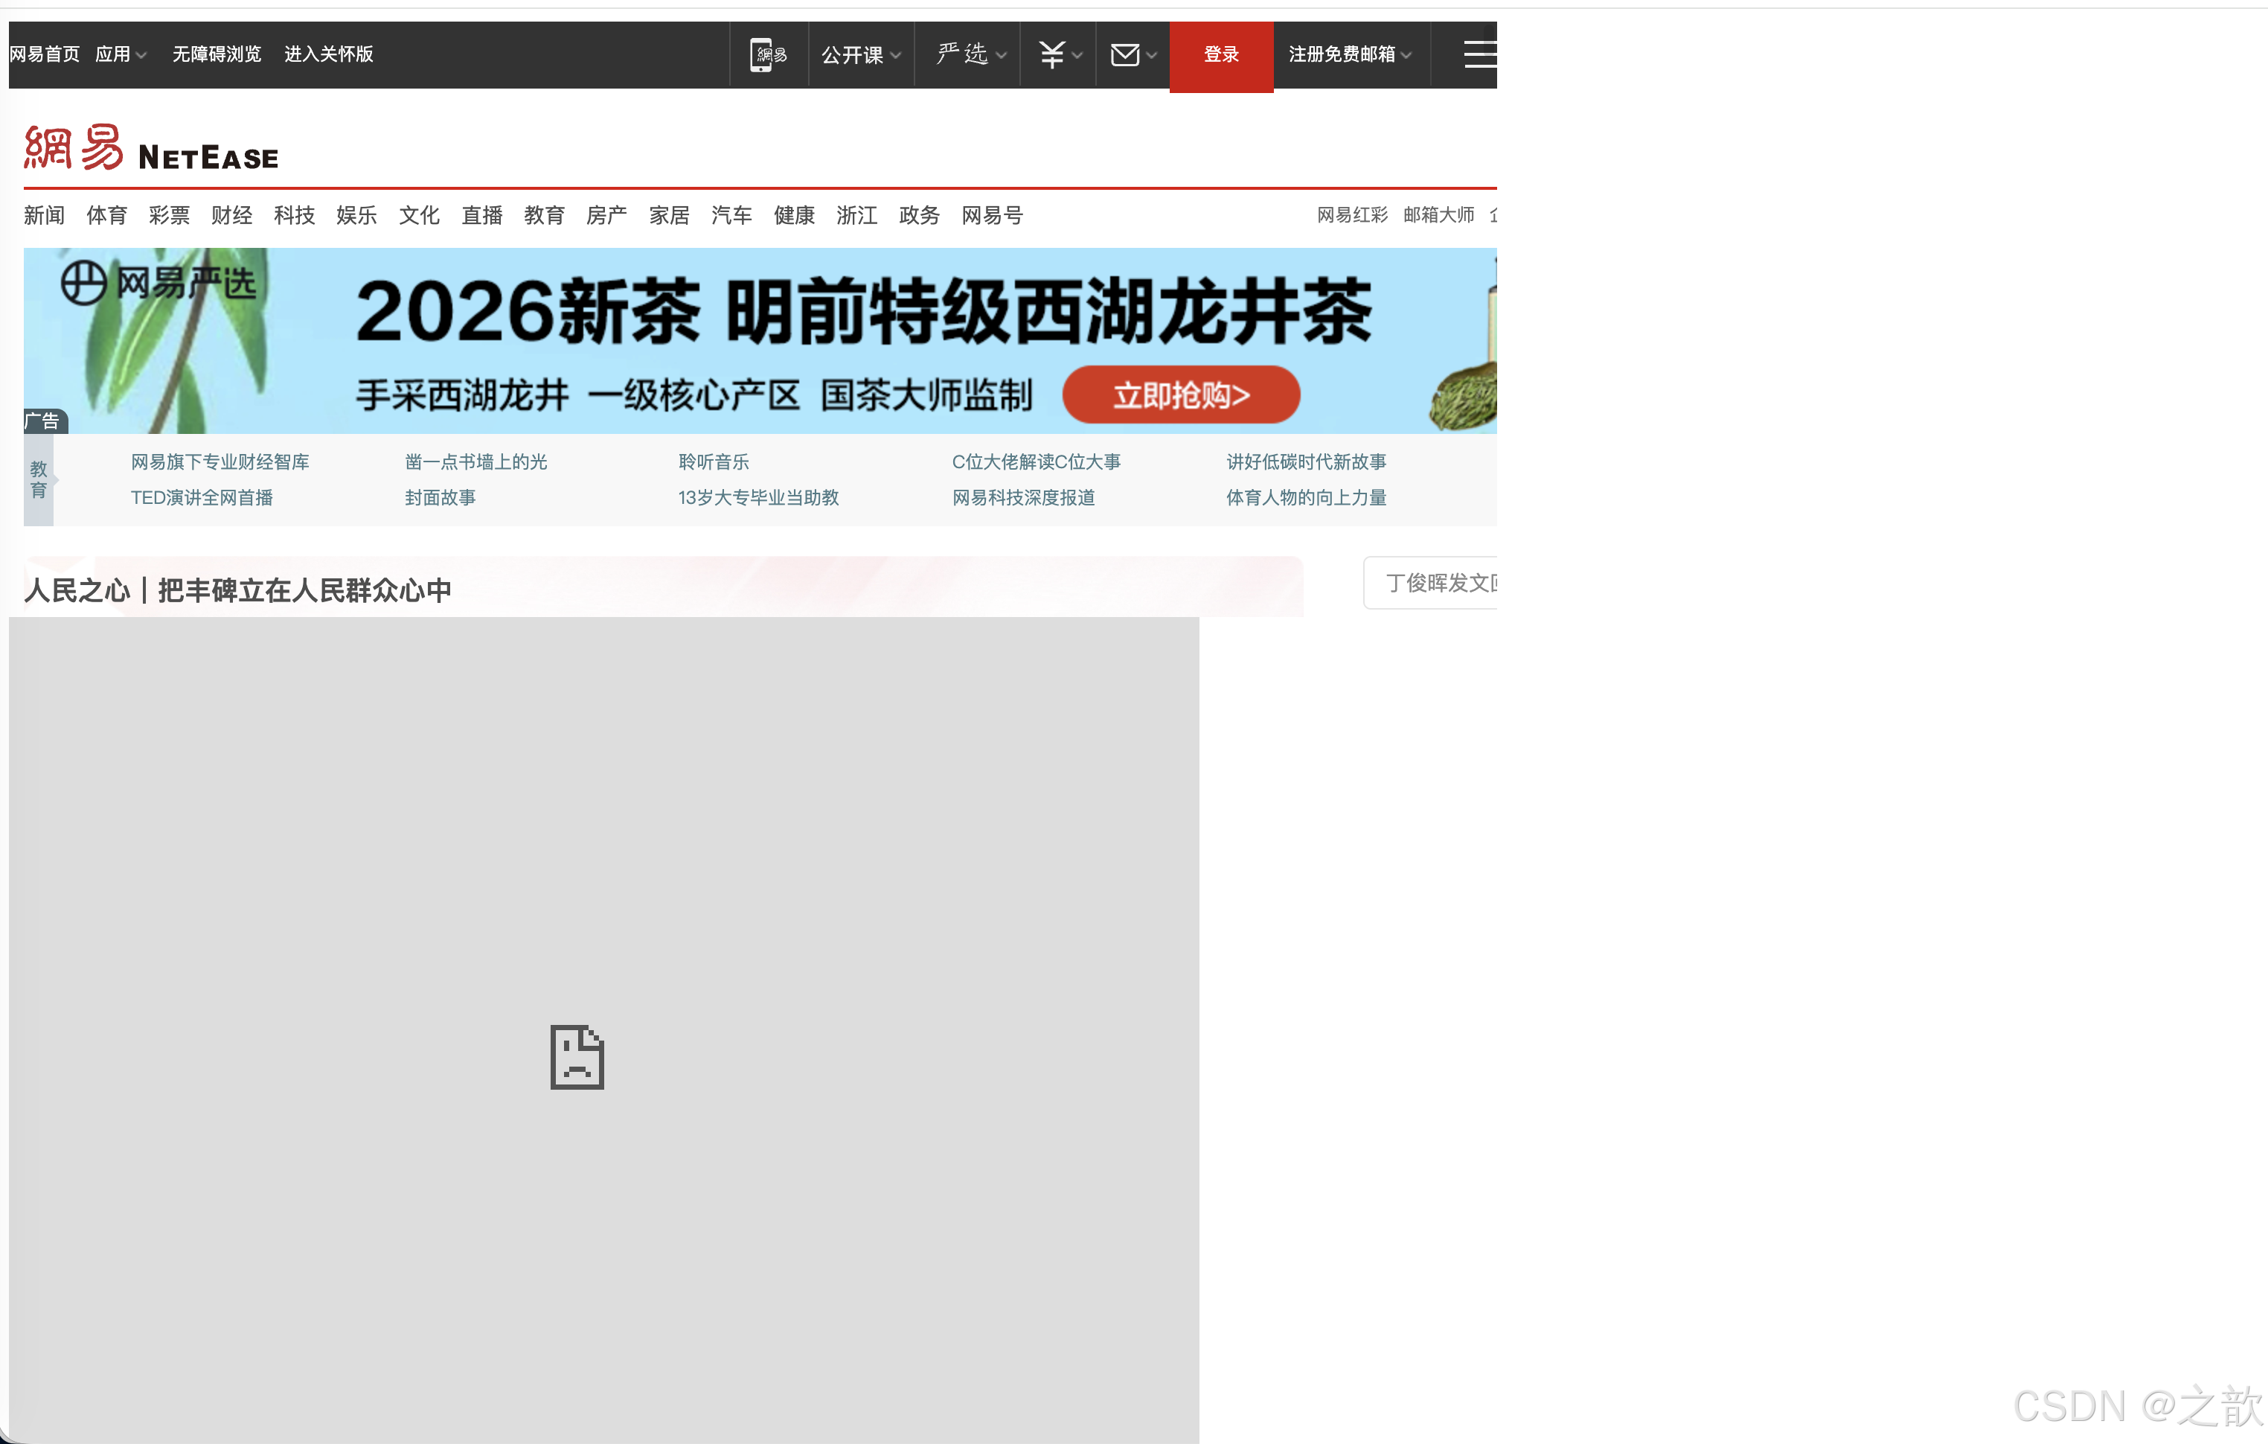Click the mail envelope icon
This screenshot has height=1444, width=2268.
[1124, 54]
